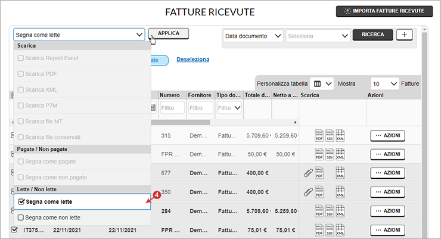Screen dimensions: 441x239
Task: Download SDI file for invoice 284
Action: tap(330, 211)
